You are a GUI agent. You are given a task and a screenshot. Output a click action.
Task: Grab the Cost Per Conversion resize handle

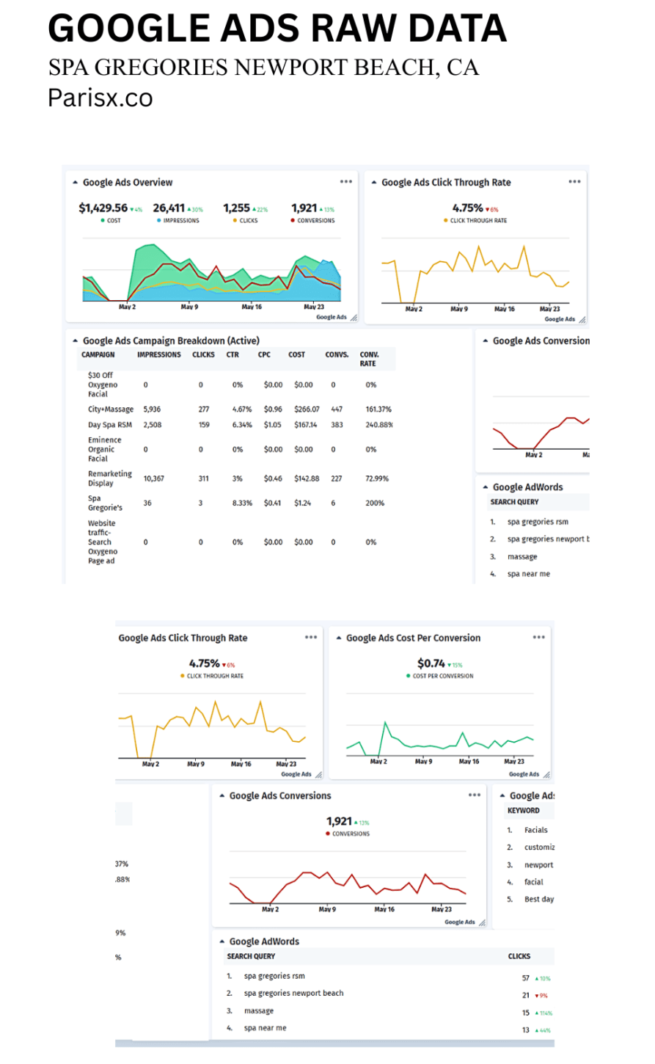[x=546, y=774]
